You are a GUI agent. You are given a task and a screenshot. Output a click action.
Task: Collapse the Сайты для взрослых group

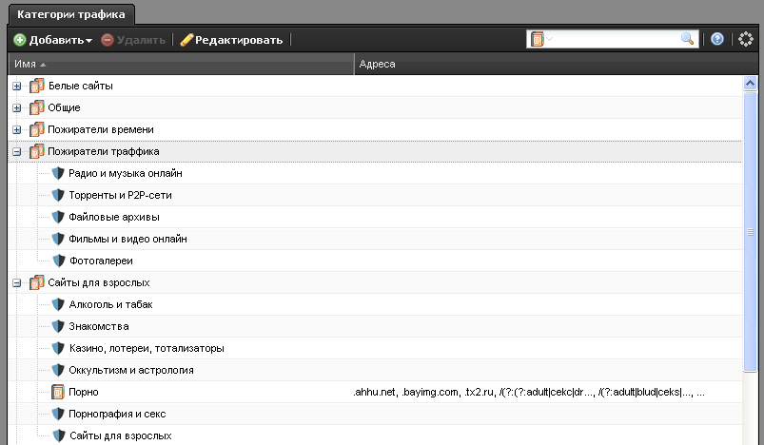[x=17, y=282]
